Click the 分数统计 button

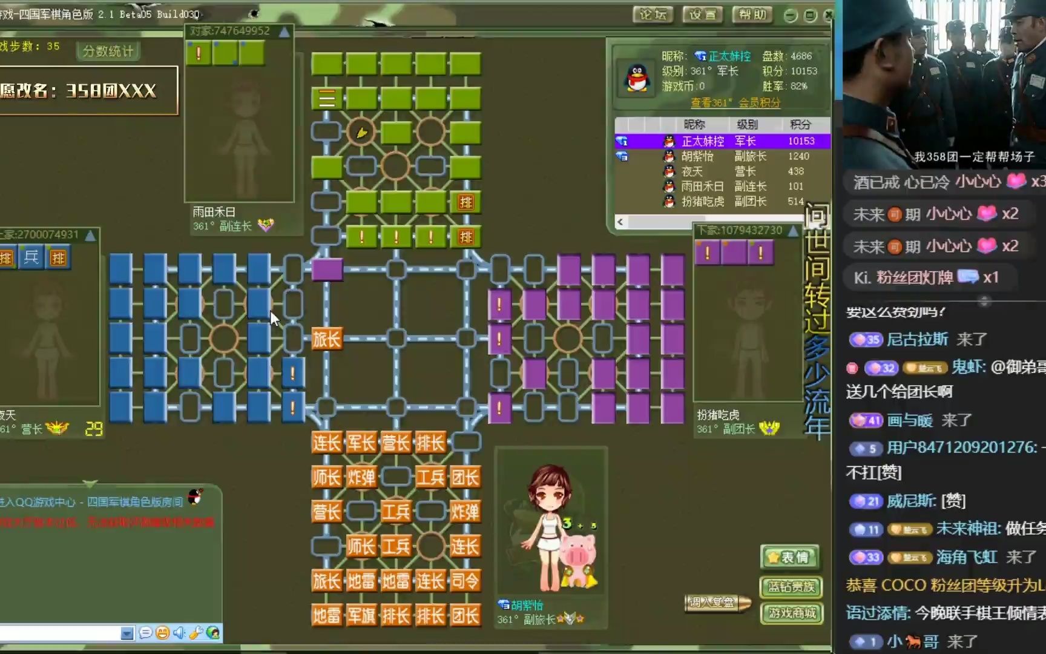coord(108,51)
